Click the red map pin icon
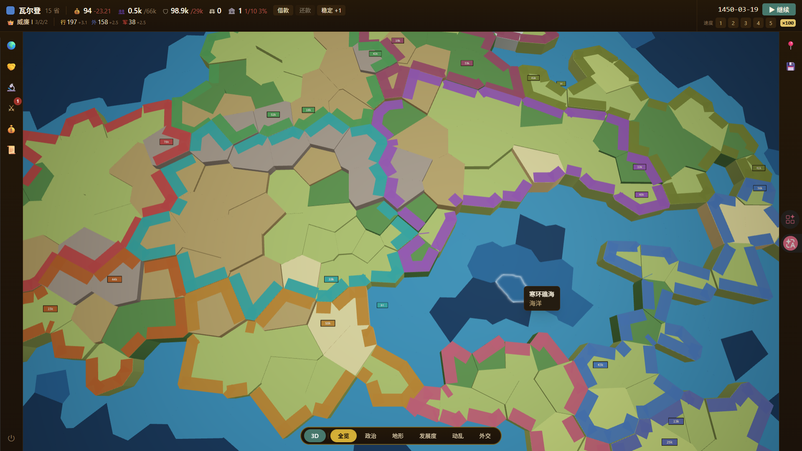 (x=790, y=46)
